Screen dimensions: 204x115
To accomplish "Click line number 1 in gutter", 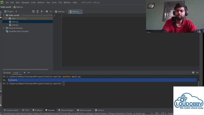I will (55, 16).
